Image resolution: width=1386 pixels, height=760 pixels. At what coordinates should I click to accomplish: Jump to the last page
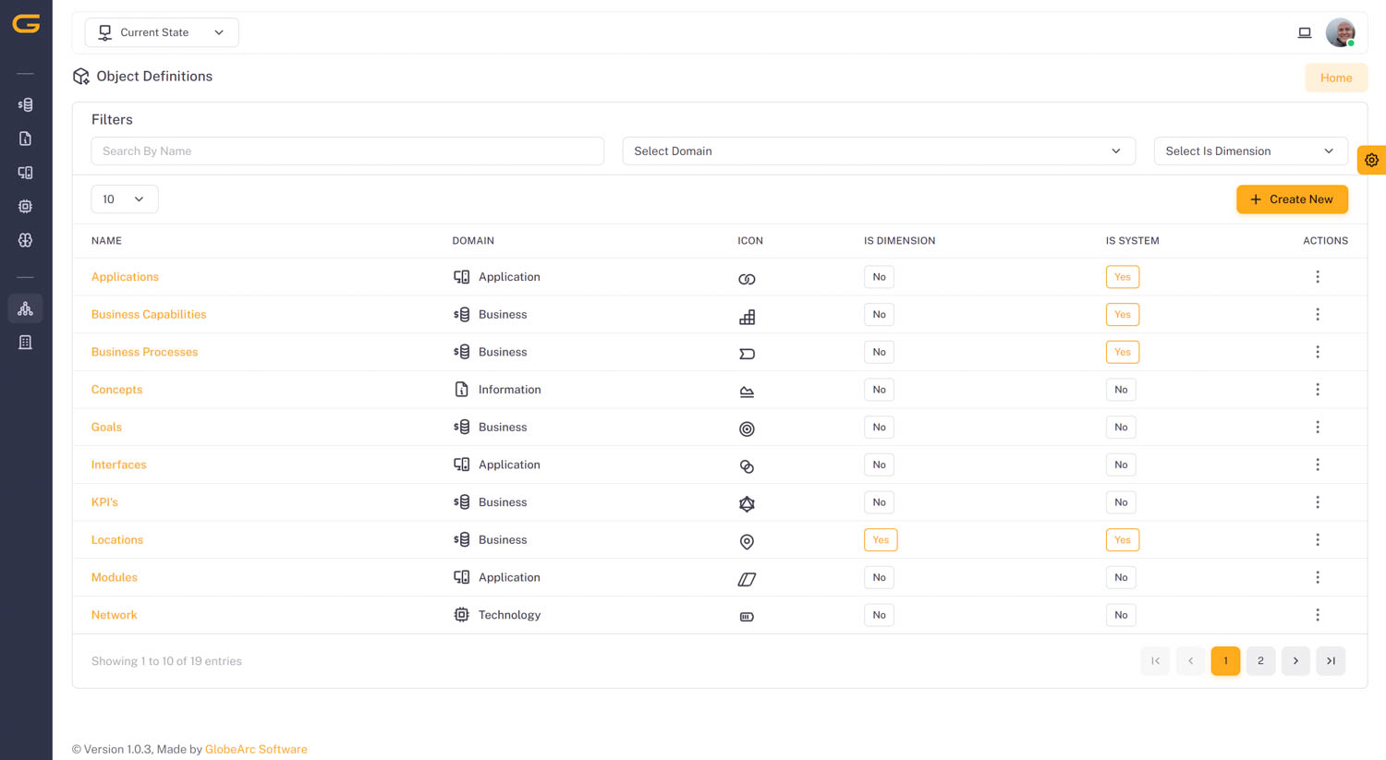click(x=1330, y=661)
